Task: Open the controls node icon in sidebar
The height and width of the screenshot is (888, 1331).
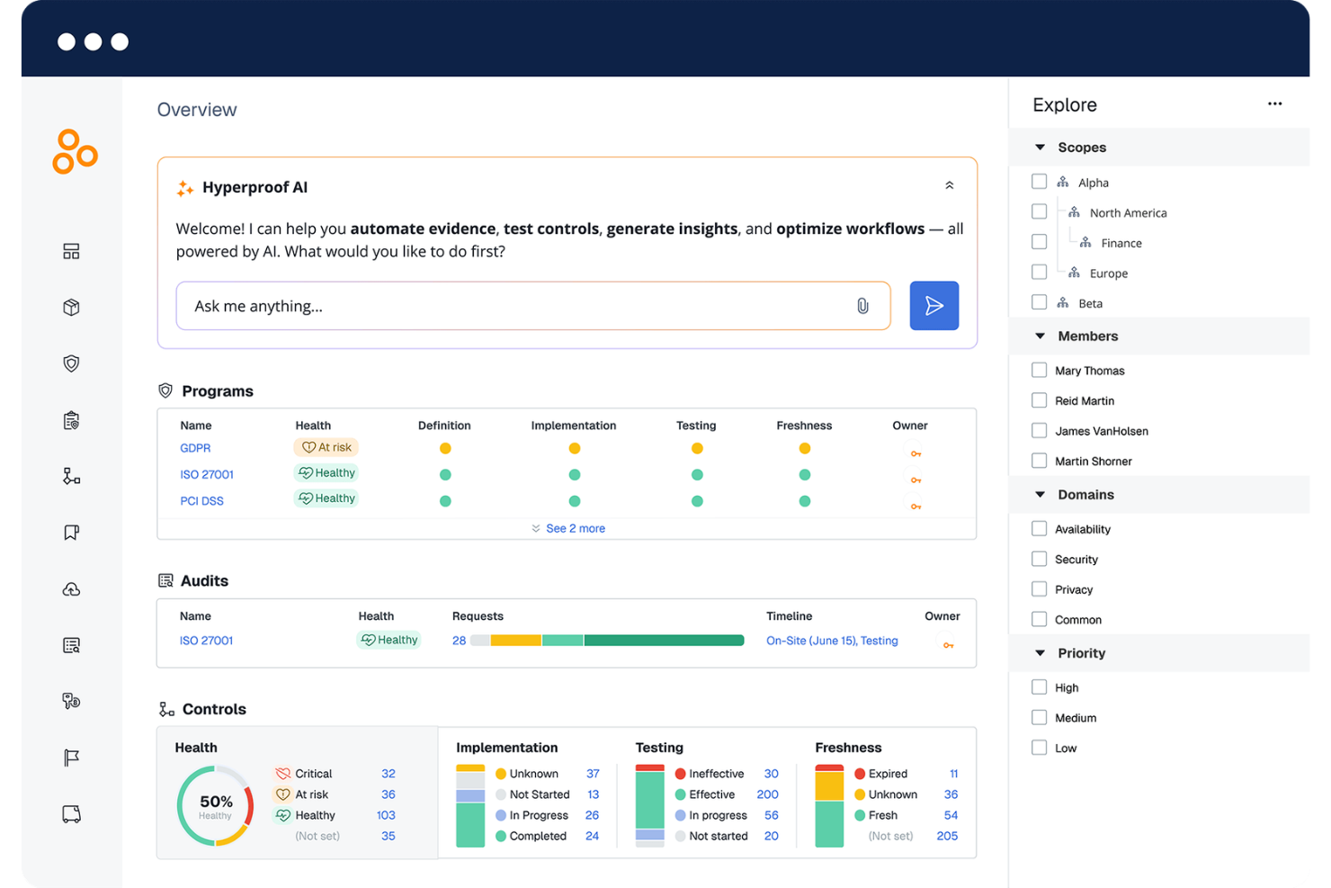Action: point(71,476)
